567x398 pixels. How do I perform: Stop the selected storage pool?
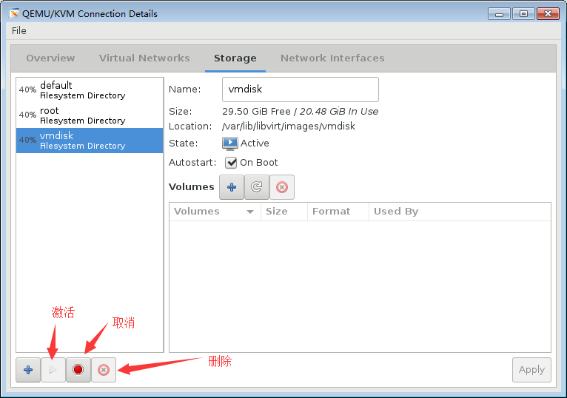pos(78,370)
